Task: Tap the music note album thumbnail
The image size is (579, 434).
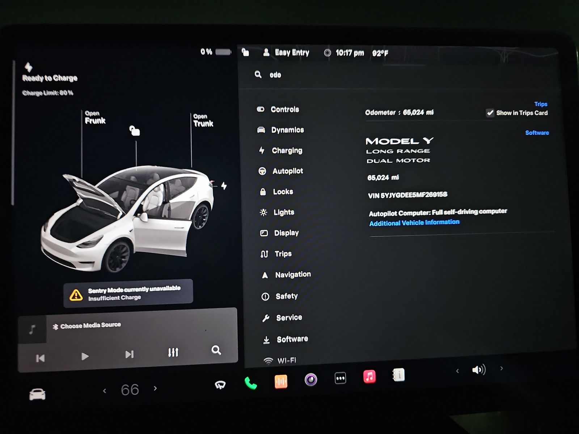Action: click(32, 329)
